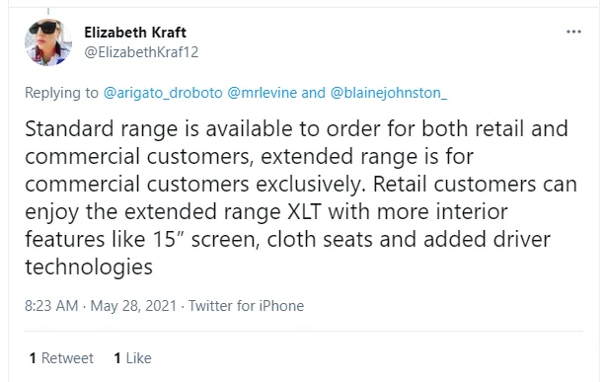Screen dimensions: 604x382
Task: Click the "Replying to" label
Action: coord(61,93)
